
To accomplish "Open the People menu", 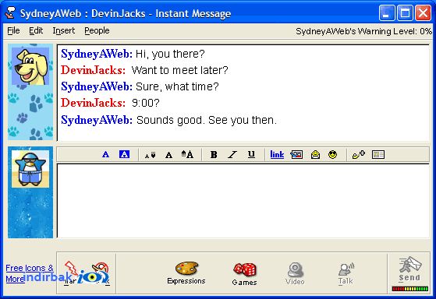I will (97, 30).
